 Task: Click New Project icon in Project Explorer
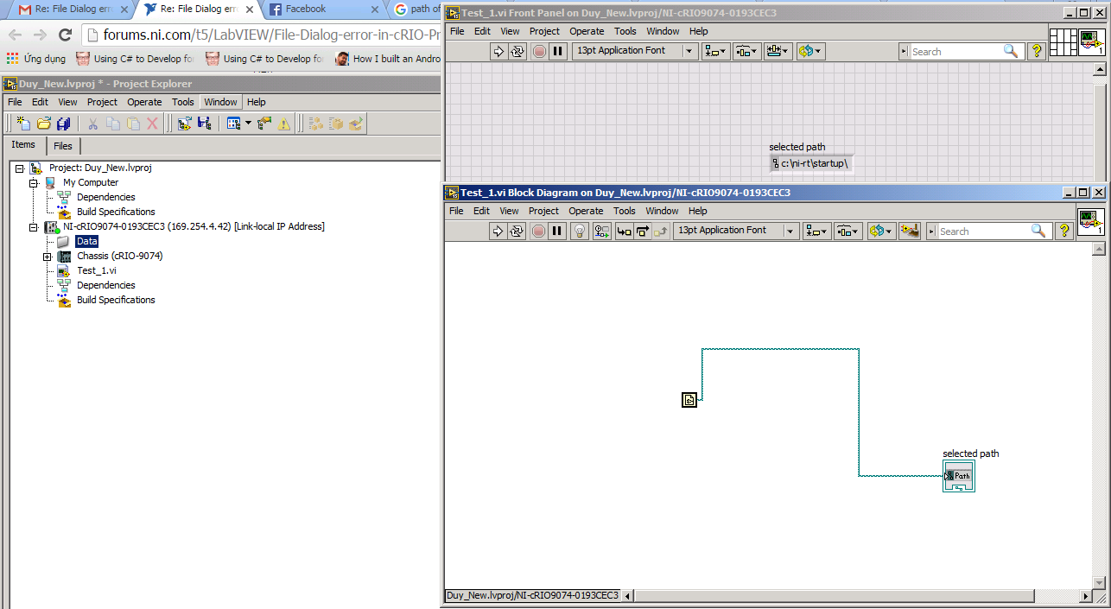23,124
